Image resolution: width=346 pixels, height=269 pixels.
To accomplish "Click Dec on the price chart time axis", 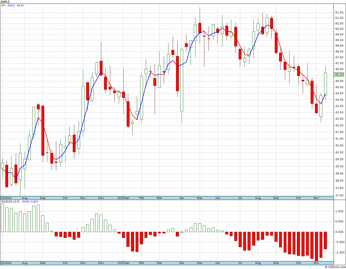I will (101, 198).
